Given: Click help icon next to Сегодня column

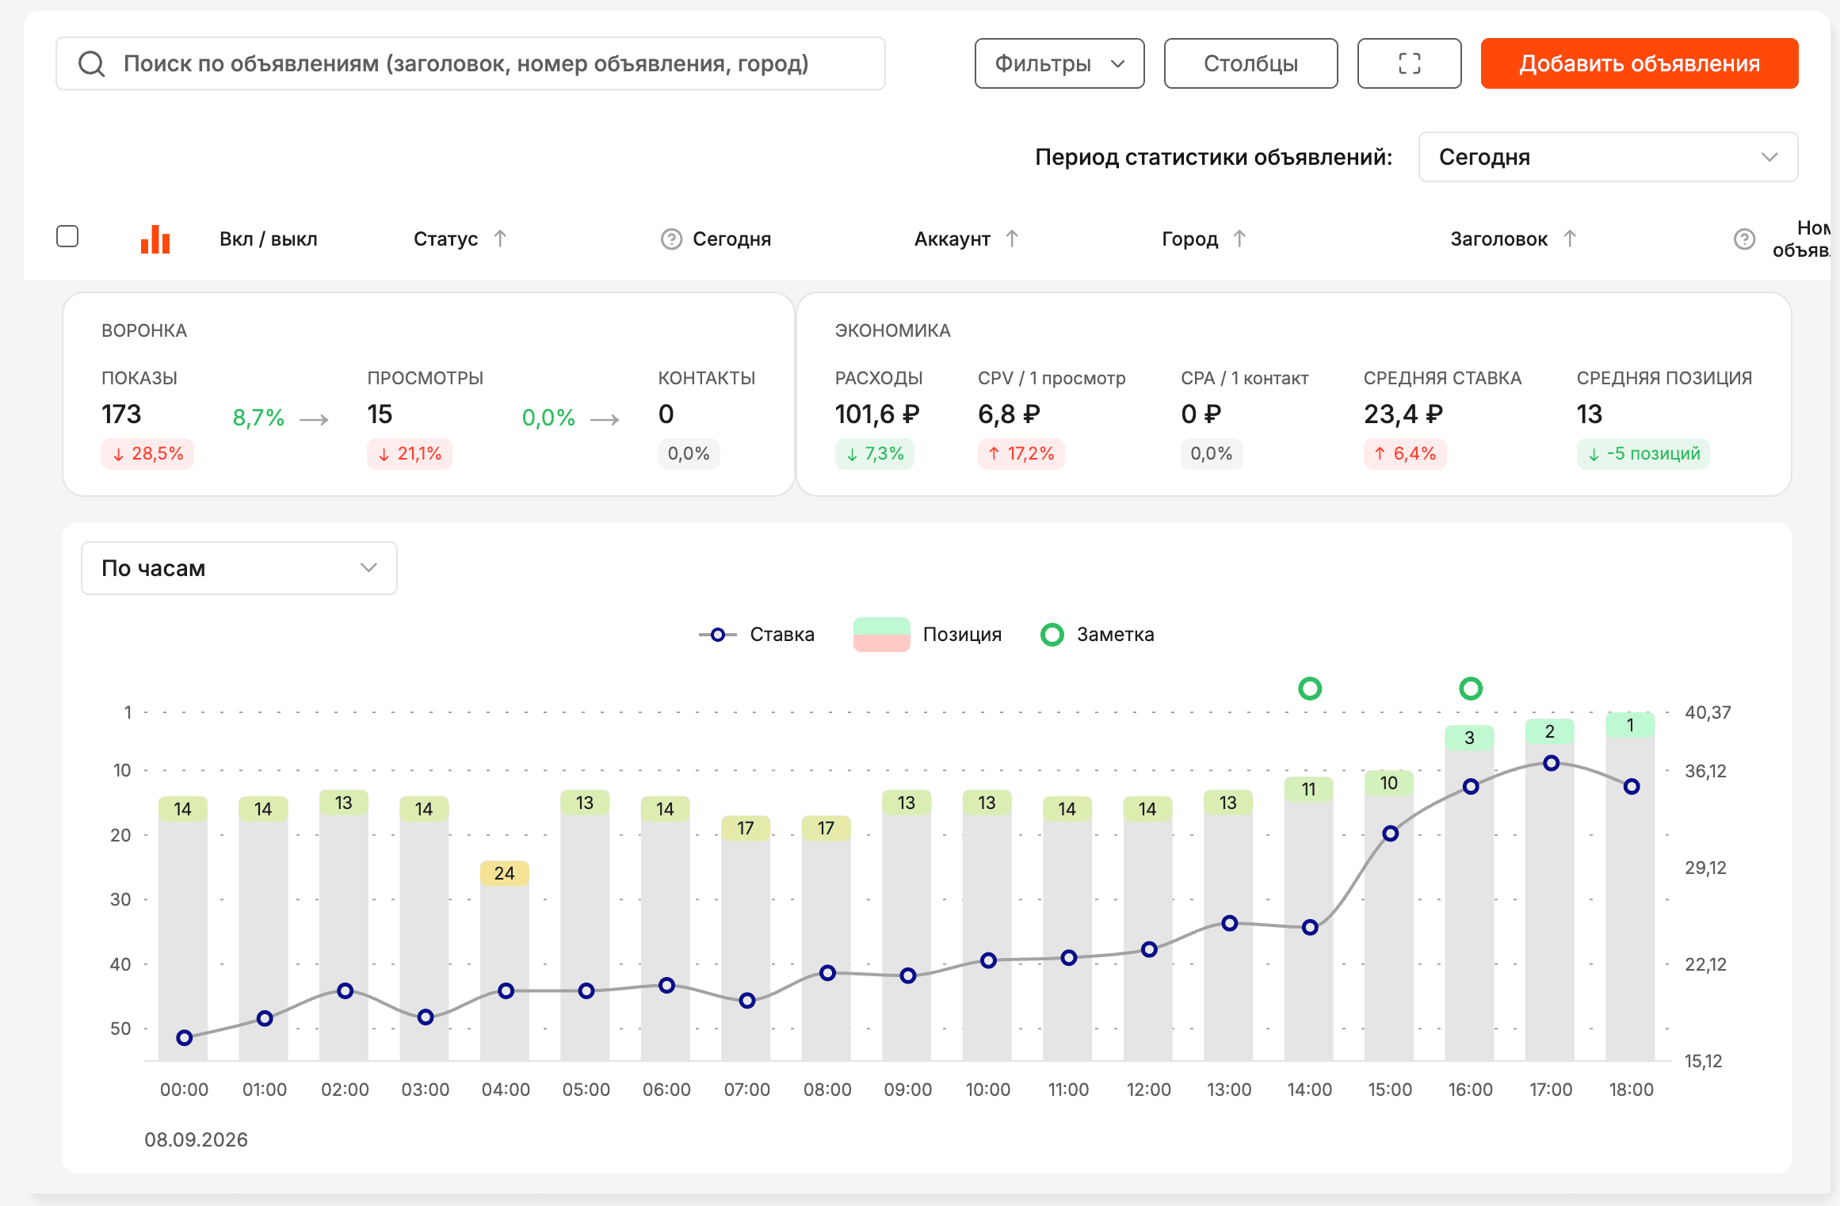Looking at the screenshot, I should (x=671, y=239).
